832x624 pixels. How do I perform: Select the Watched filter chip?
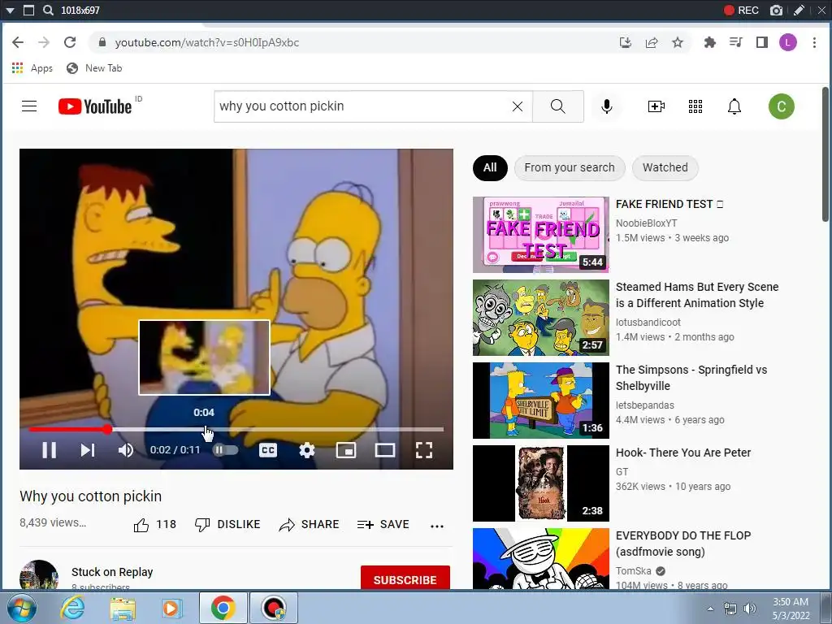[x=665, y=167]
